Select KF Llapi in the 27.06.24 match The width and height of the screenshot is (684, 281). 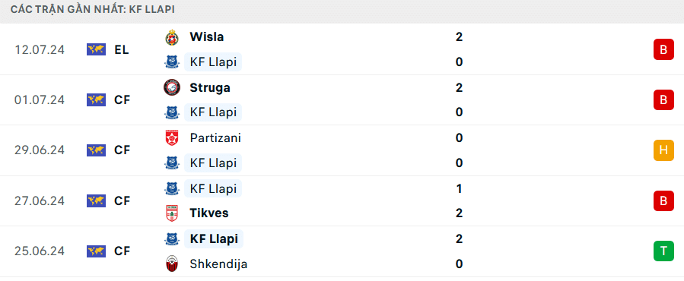[x=213, y=188]
